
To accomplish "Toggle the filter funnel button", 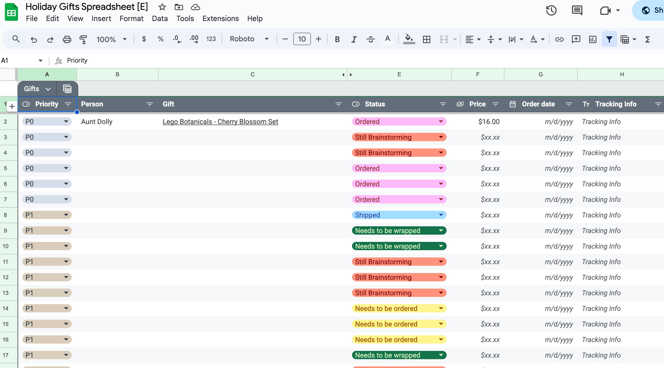I will click(x=609, y=39).
